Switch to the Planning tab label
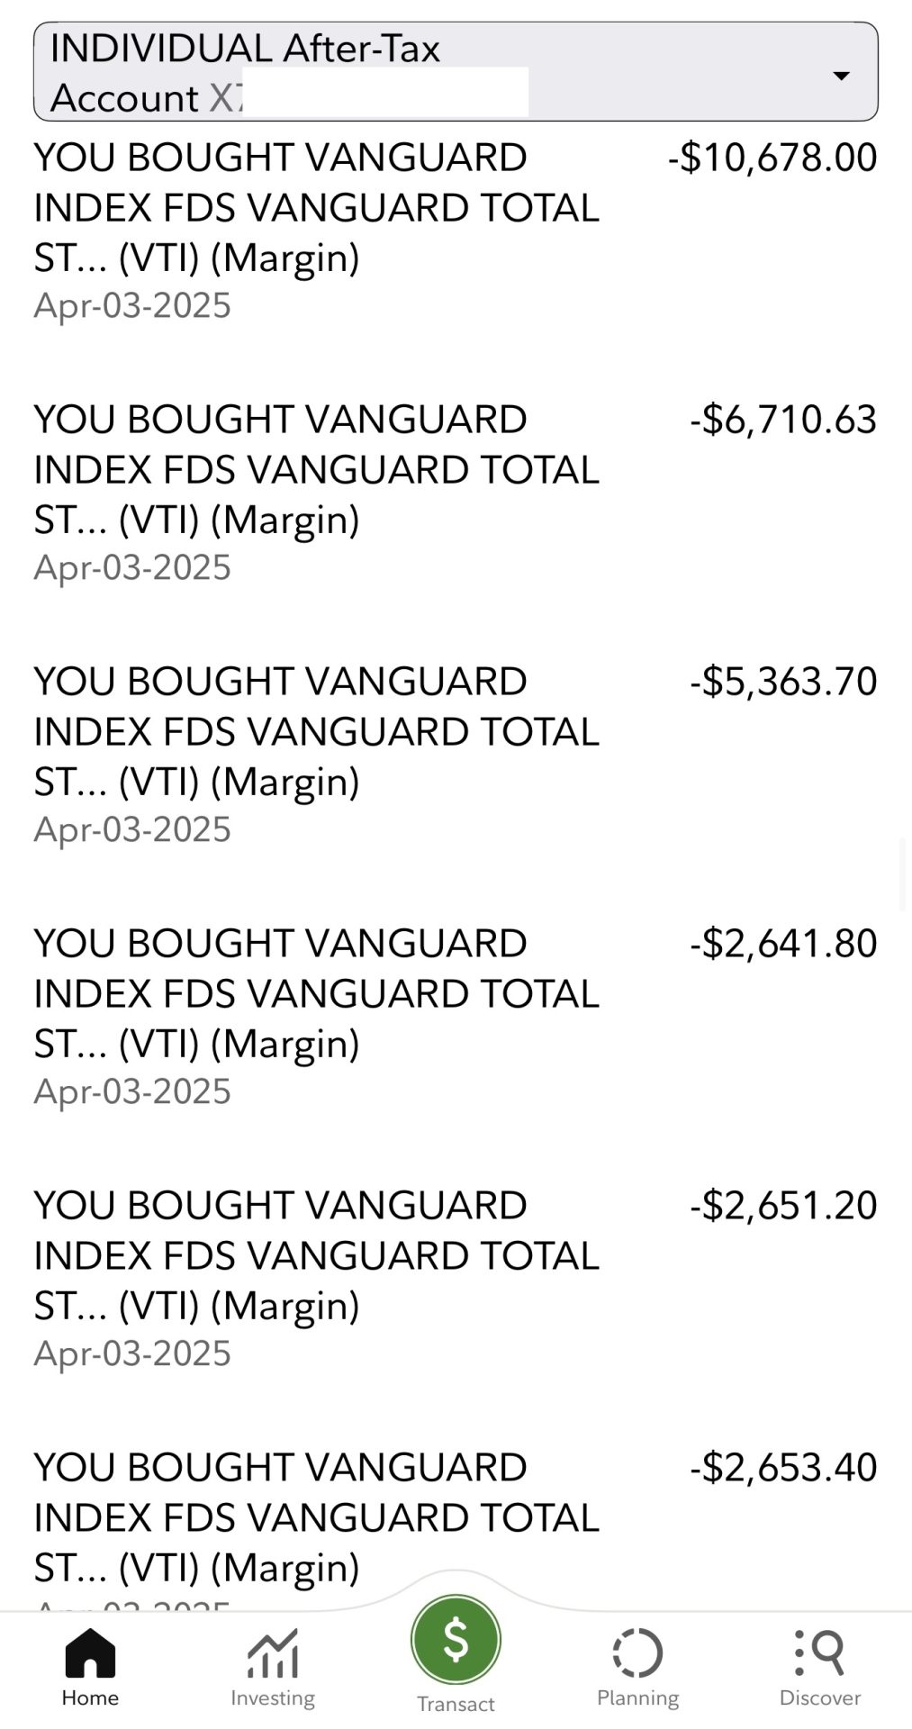Viewport: 912px width, 1729px height. coord(637,1698)
